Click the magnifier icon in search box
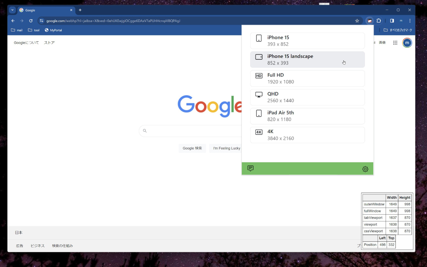Screen dimensions: 427x267 (145, 131)
